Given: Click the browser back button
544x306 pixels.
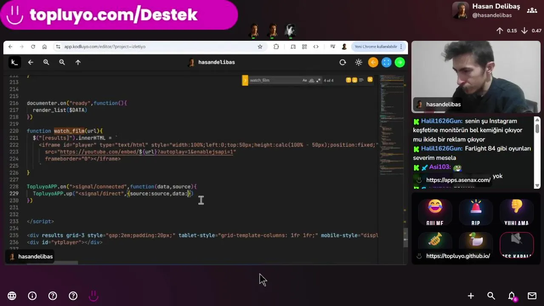Looking at the screenshot, I should [10, 47].
